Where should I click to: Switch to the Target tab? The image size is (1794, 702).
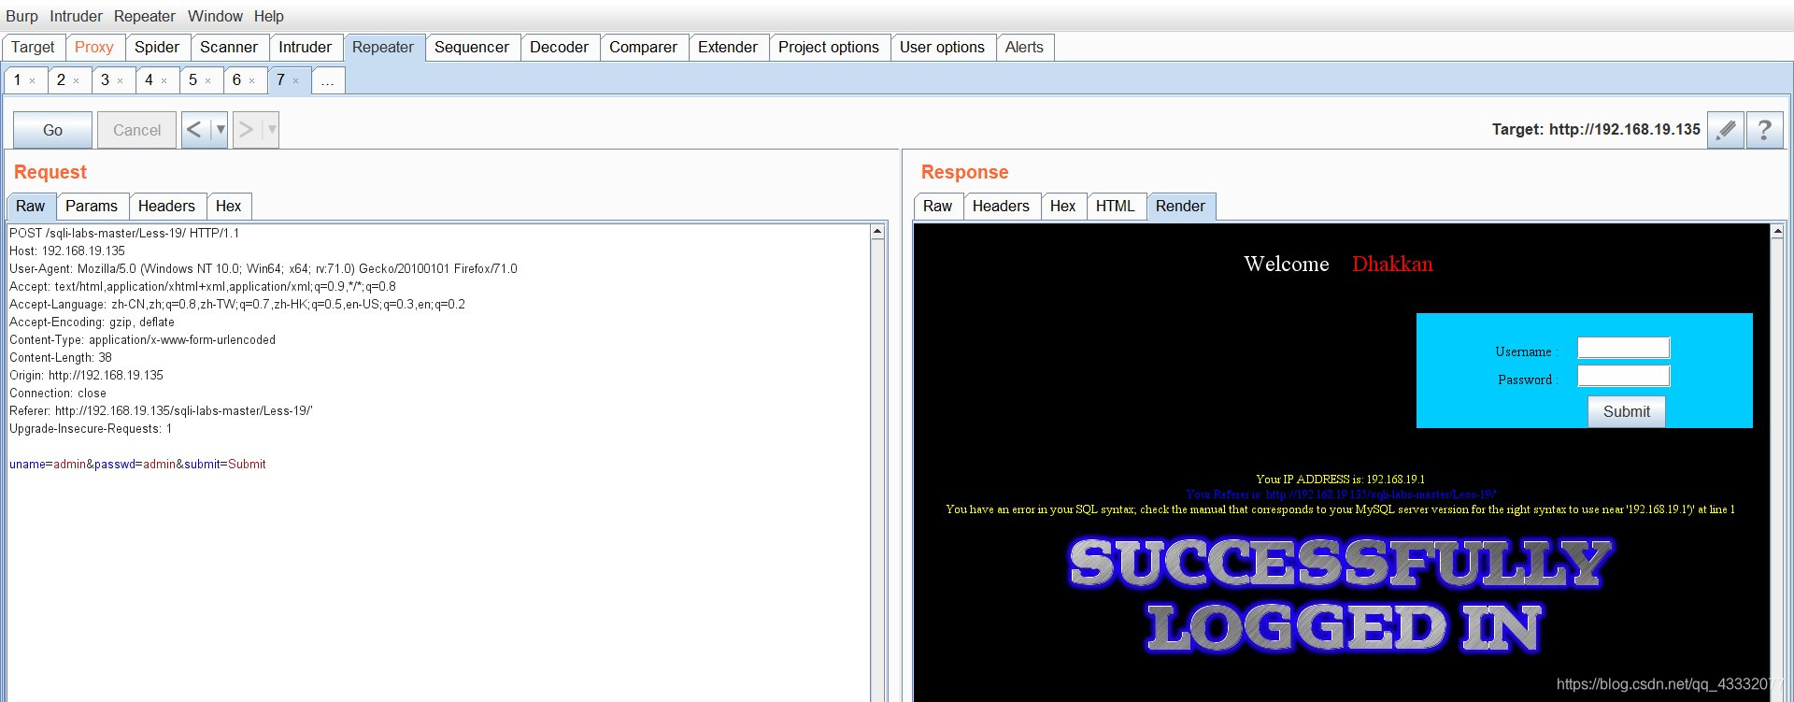coord(33,48)
